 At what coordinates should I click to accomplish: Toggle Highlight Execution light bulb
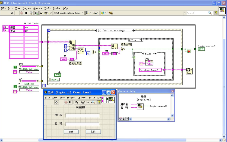[x=31, y=13]
